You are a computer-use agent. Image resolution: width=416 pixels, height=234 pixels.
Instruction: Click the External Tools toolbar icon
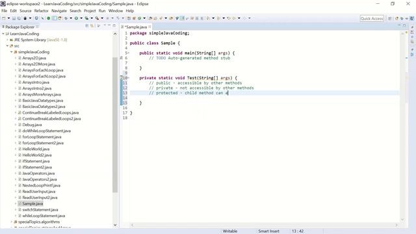(x=97, y=18)
